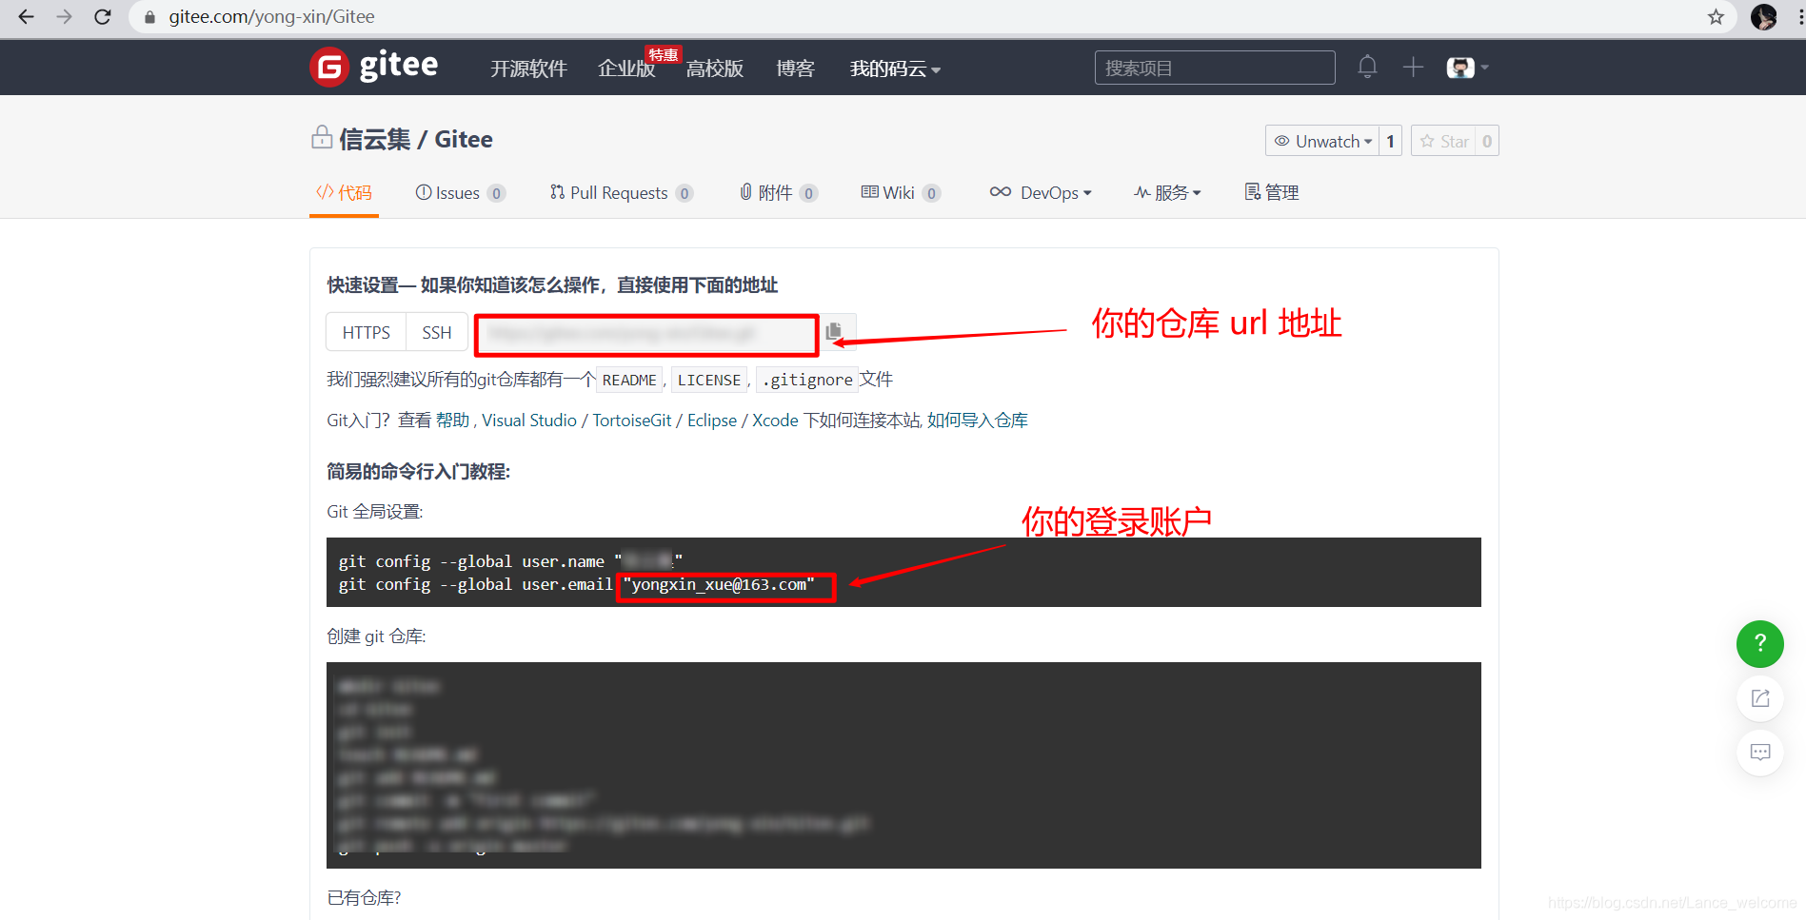Click the .gitignore link
Screen dimensions: 1806x920
pyautogui.click(x=807, y=380)
